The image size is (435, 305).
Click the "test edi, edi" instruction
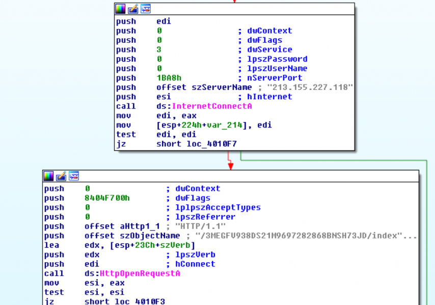click(156, 135)
